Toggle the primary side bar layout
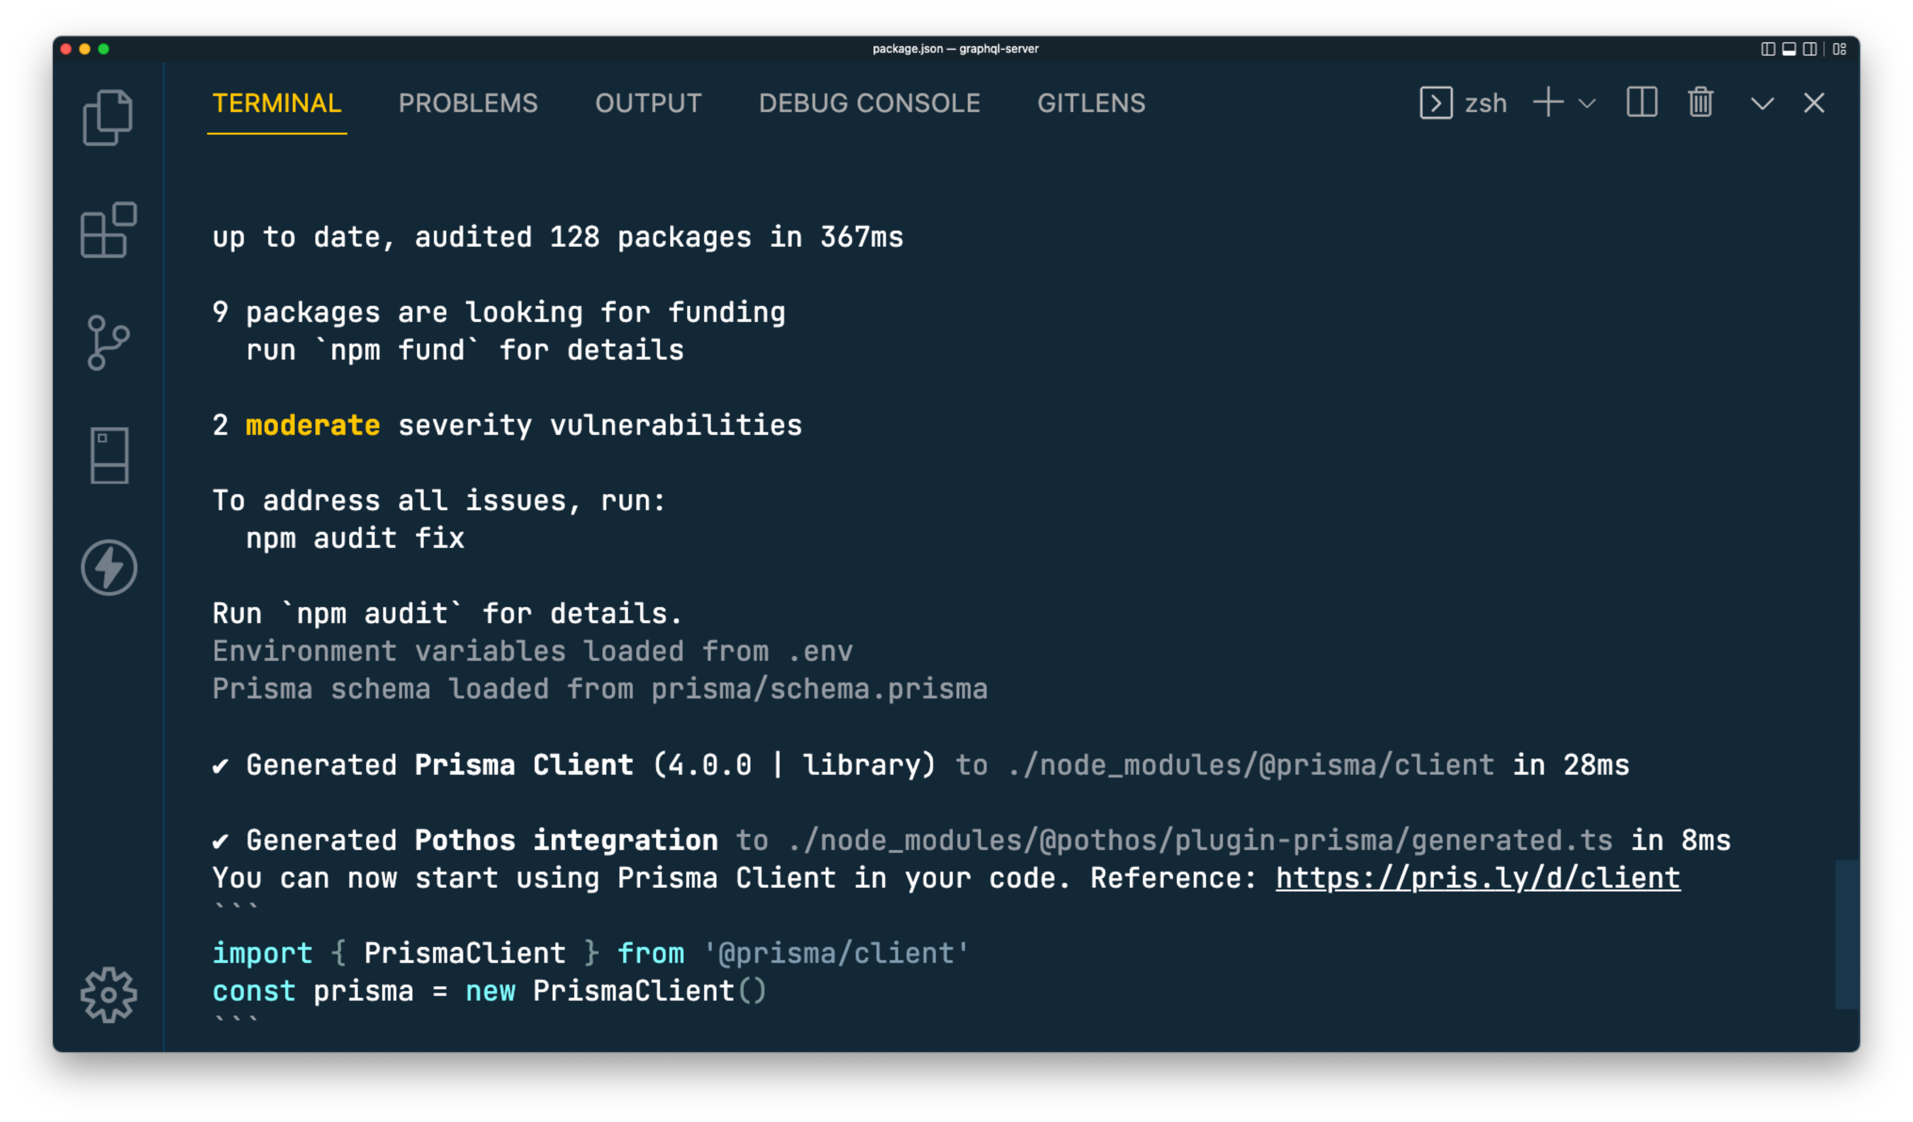 pyautogui.click(x=1768, y=49)
